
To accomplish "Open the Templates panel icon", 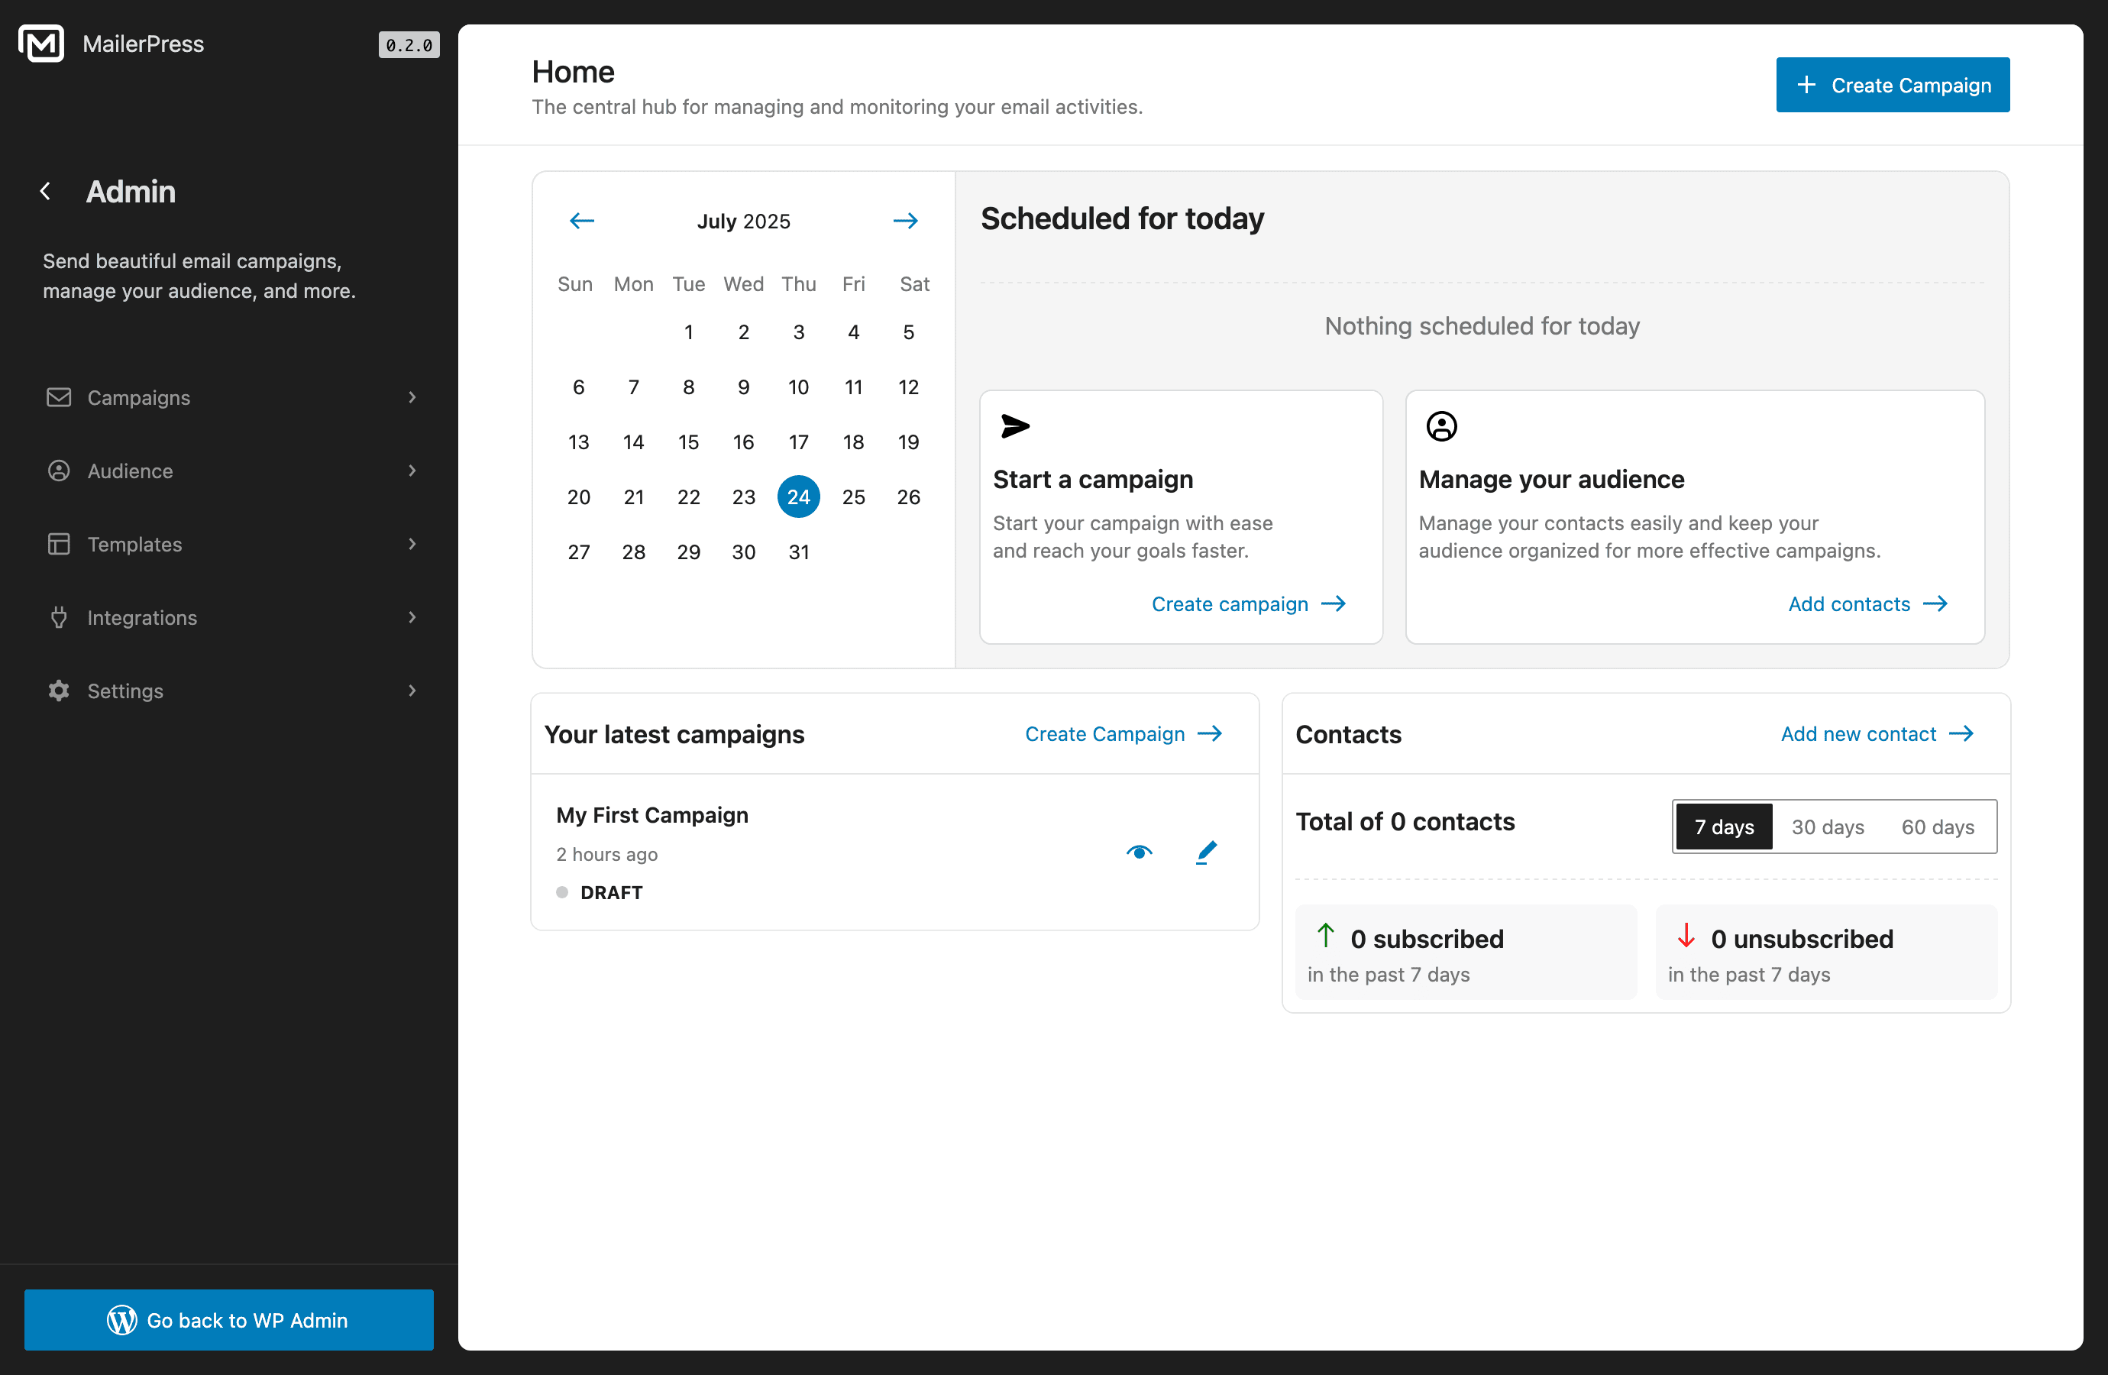I will (59, 543).
